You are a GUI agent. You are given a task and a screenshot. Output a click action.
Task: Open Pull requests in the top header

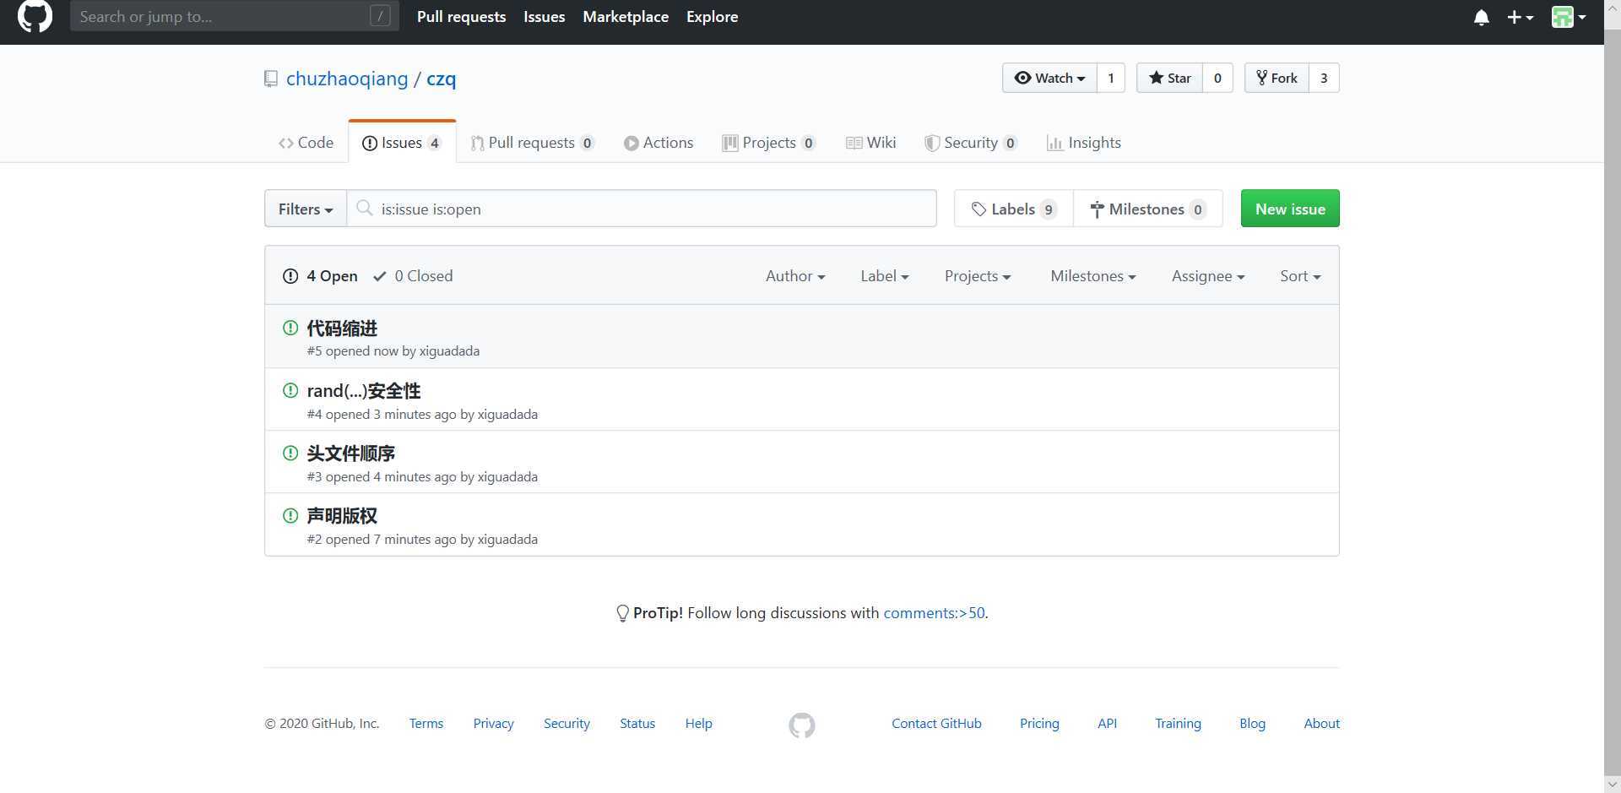[x=461, y=17]
